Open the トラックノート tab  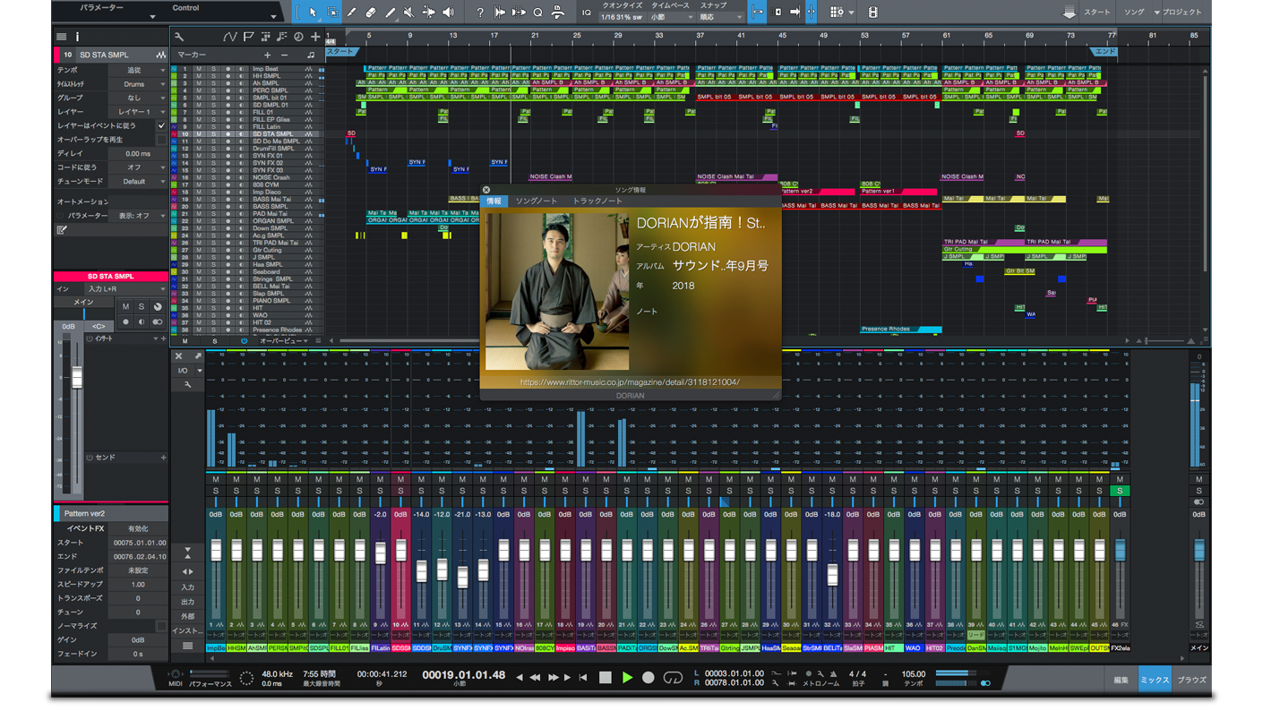click(597, 201)
